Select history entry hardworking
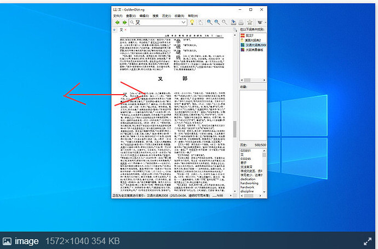 point(249,183)
